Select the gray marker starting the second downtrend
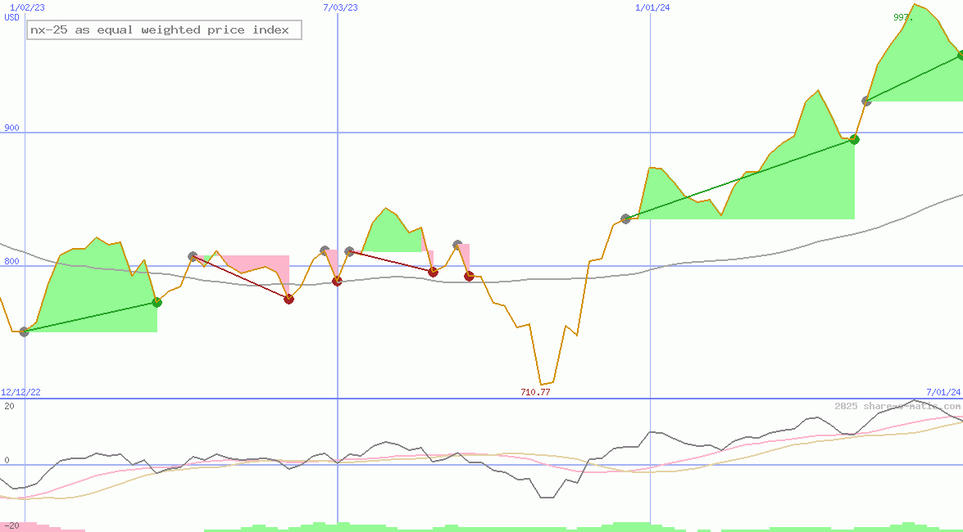963x532 pixels. click(x=348, y=251)
